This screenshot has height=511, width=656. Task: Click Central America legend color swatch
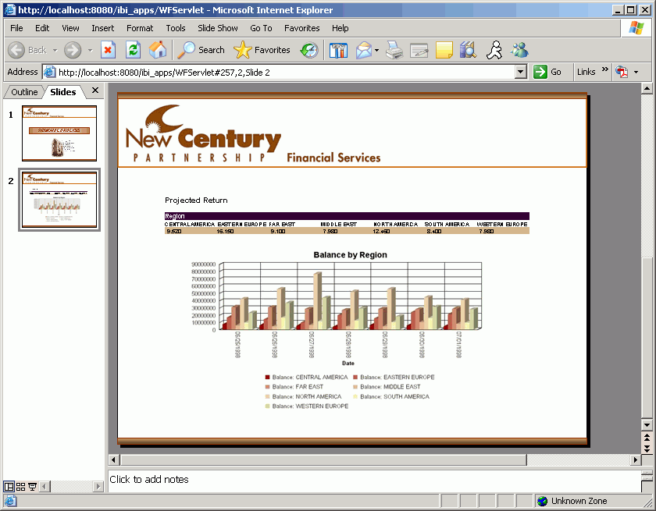click(x=267, y=378)
